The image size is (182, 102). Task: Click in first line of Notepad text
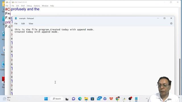pyautogui.click(x=54, y=29)
